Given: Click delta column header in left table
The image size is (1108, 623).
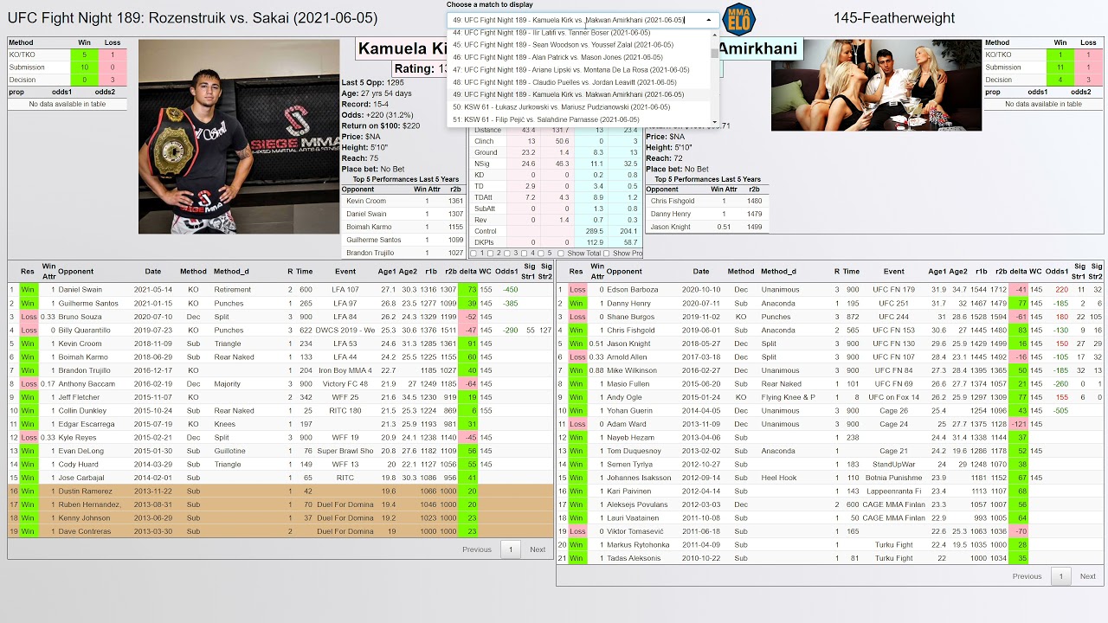Looking at the screenshot, I should click(x=467, y=272).
